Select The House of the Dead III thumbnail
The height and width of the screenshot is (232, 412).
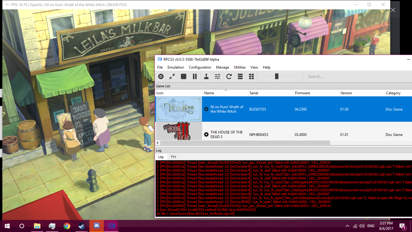click(x=179, y=131)
